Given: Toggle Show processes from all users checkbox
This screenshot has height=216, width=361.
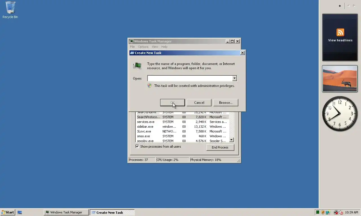Looking at the screenshot, I should point(137,147).
